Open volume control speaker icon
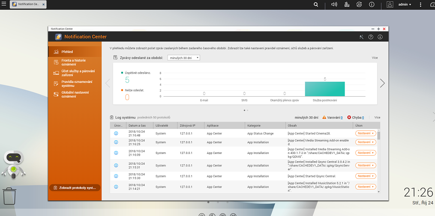This screenshot has height=216, width=435. (x=334, y=4)
